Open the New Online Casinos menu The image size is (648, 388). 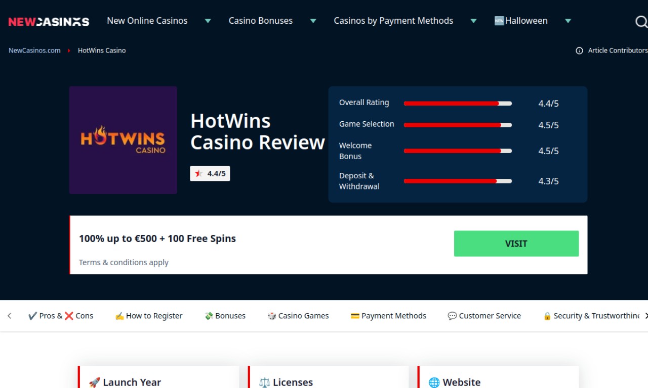click(147, 21)
